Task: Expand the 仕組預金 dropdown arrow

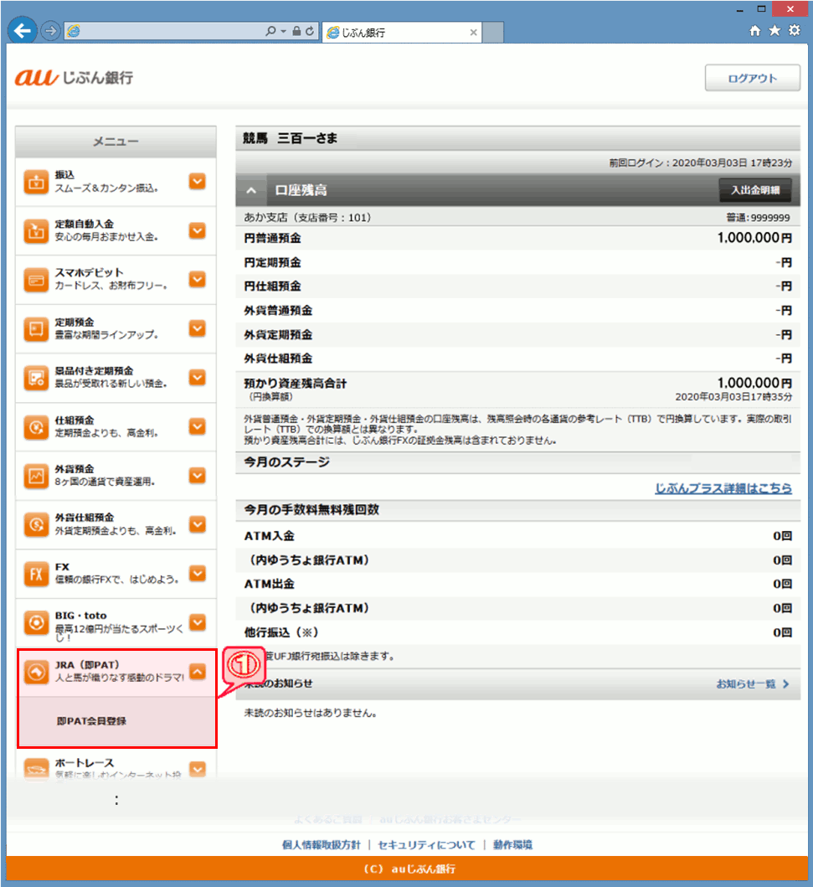Action: pyautogui.click(x=198, y=426)
